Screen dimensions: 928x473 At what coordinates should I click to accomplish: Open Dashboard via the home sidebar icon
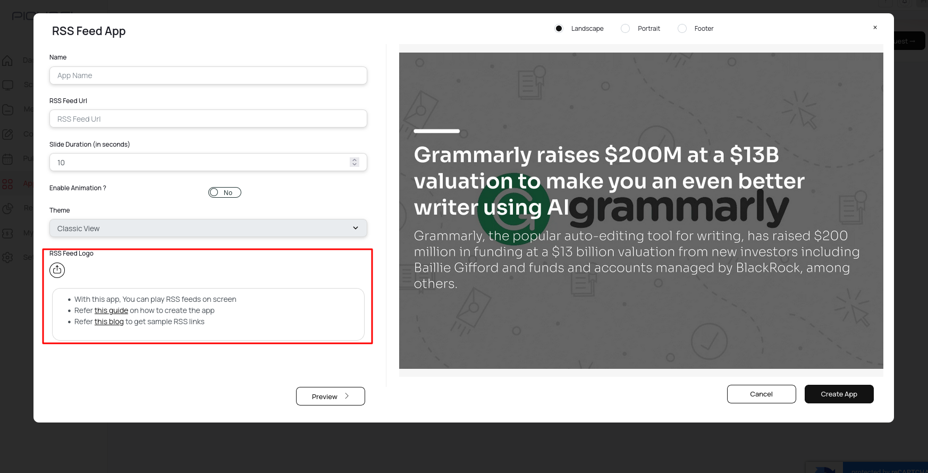click(x=7, y=61)
